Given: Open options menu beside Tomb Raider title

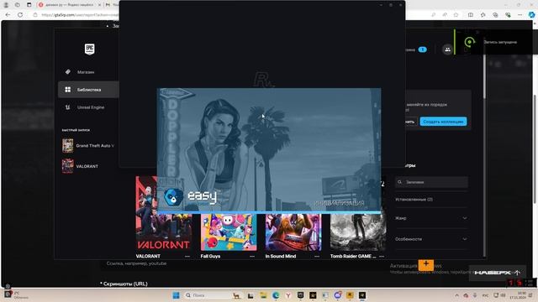Looking at the screenshot, I should (x=382, y=257).
